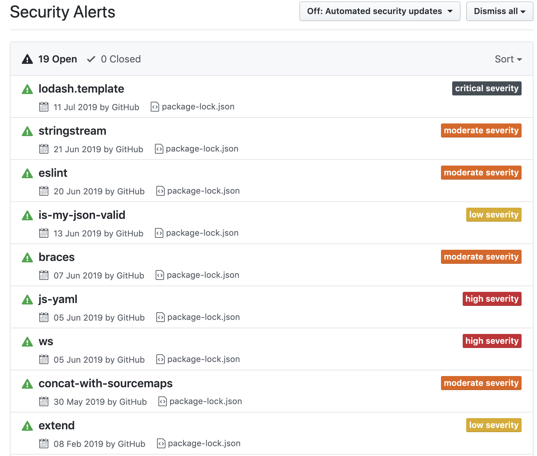Open the js-yaml alert
The width and height of the screenshot is (537, 456).
click(58, 299)
